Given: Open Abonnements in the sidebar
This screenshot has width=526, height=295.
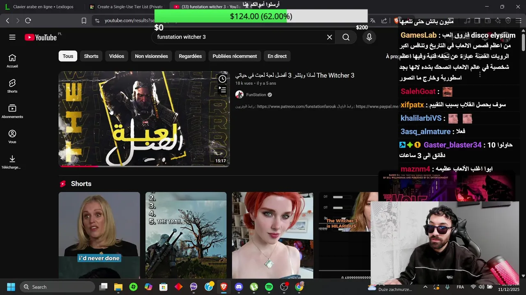Looking at the screenshot, I should click(x=12, y=111).
